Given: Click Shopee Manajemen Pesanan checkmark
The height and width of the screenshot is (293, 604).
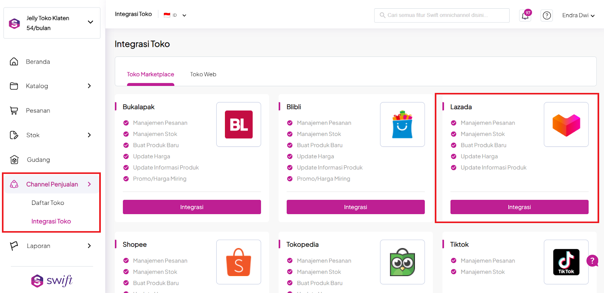Looking at the screenshot, I should tap(126, 261).
